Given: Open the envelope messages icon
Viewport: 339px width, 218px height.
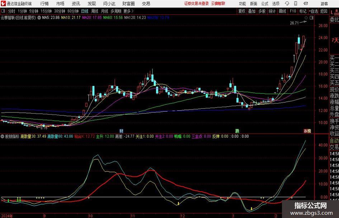Looking at the screenshot, I should click(x=306, y=4).
